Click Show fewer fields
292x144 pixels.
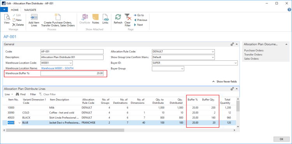click(x=225, y=81)
